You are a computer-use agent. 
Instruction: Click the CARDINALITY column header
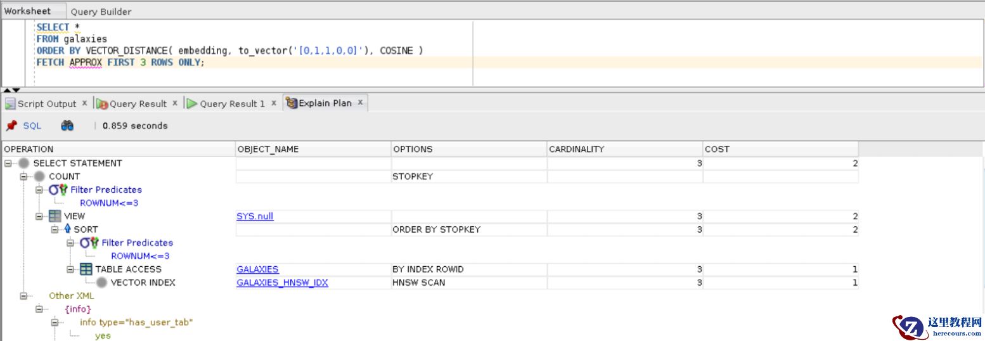(x=625, y=149)
